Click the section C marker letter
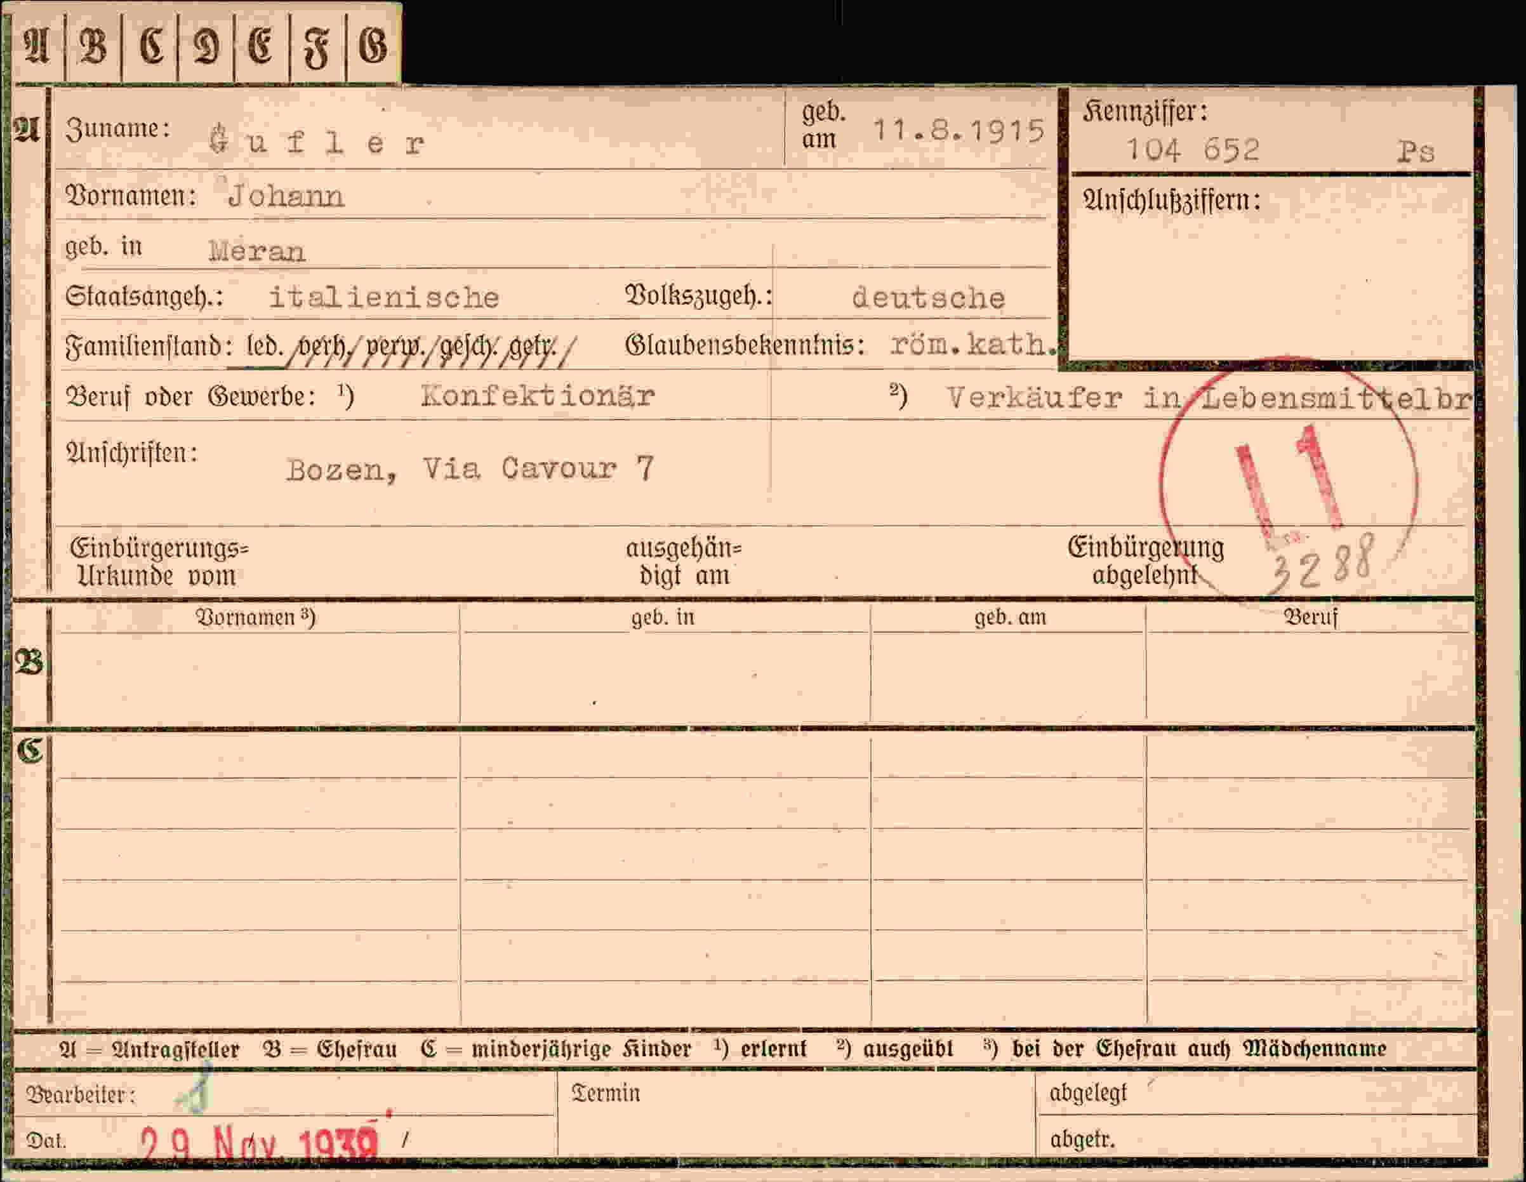The height and width of the screenshot is (1182, 1526). point(30,752)
